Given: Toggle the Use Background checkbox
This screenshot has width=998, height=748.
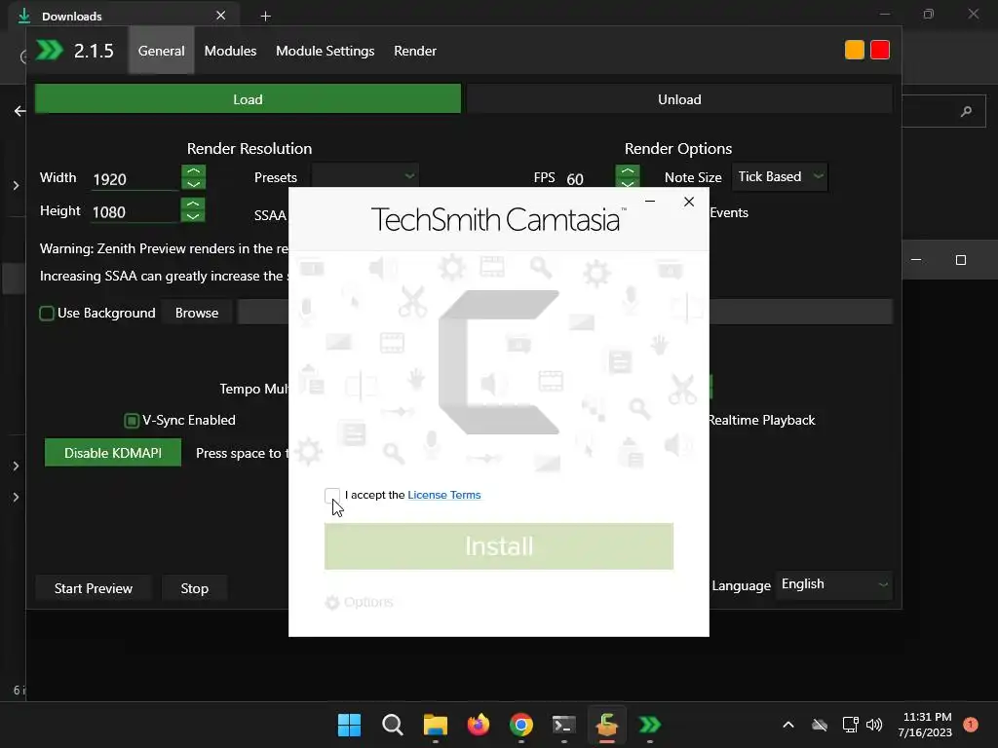Looking at the screenshot, I should click(47, 313).
